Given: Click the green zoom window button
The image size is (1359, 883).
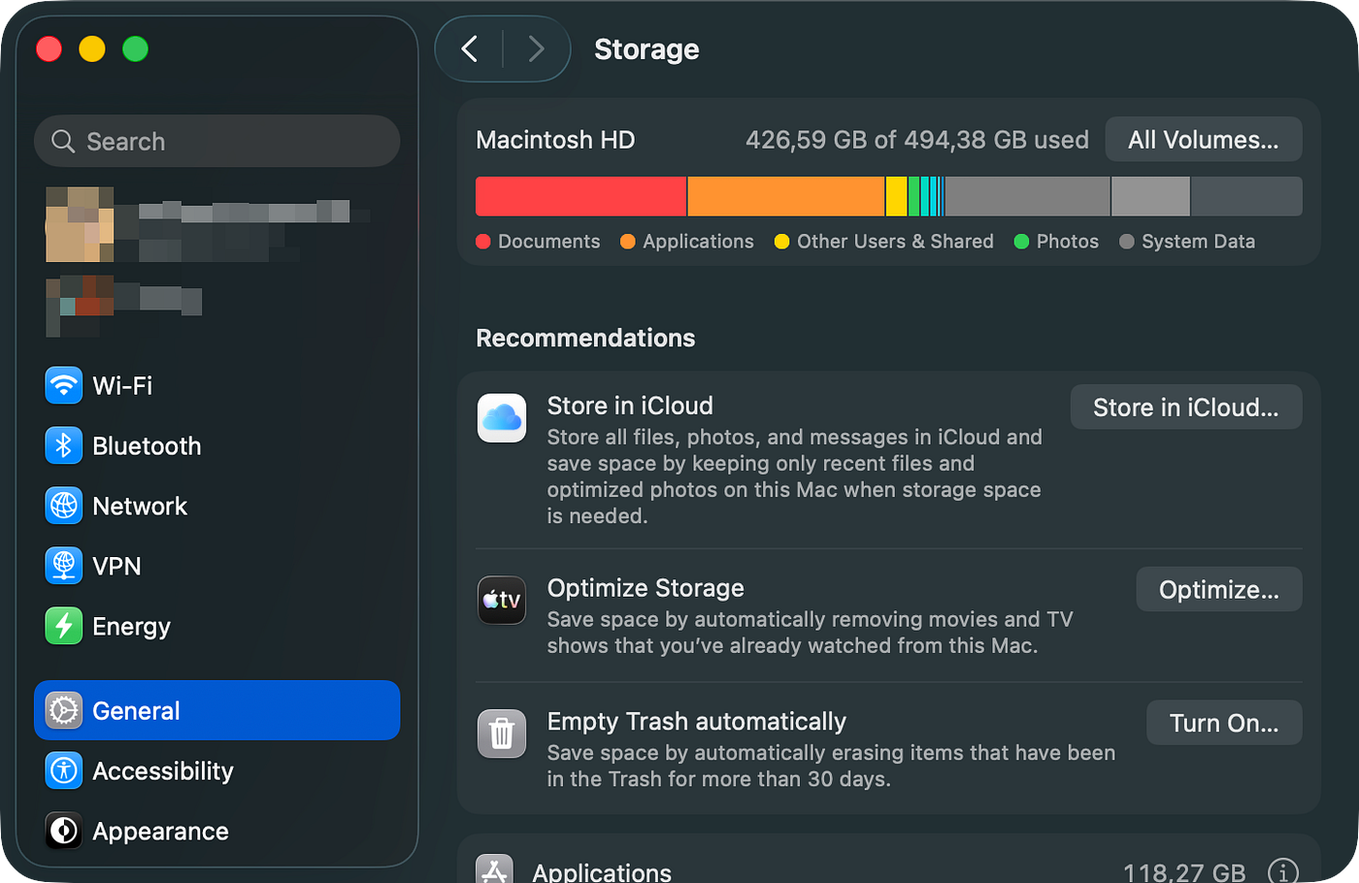Looking at the screenshot, I should click(x=136, y=49).
